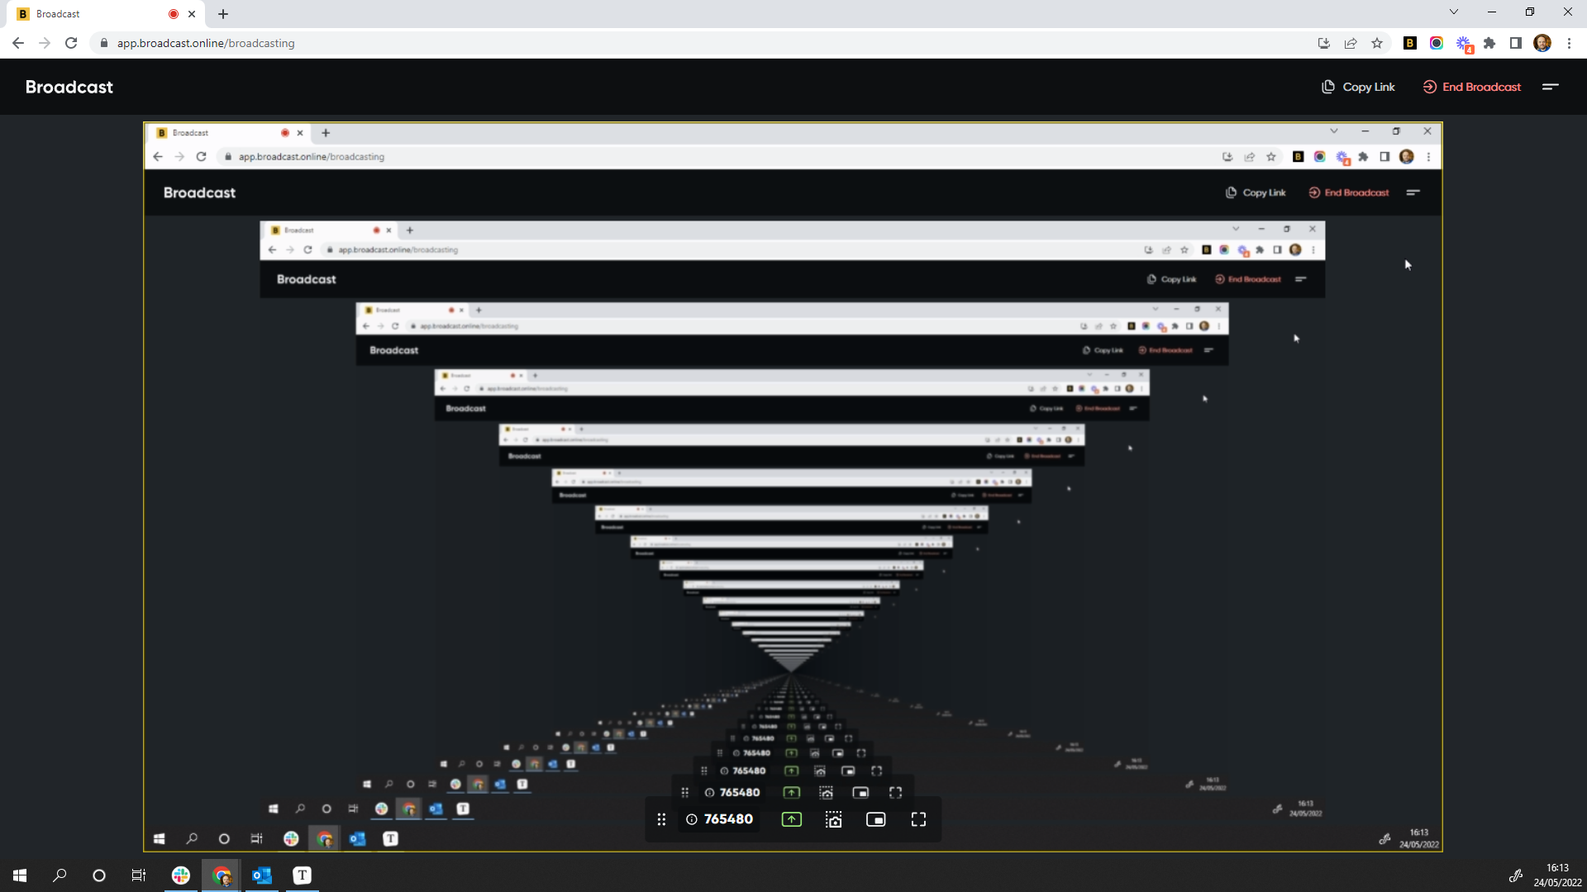This screenshot has height=892, width=1587.
Task: Close the Broadcast tab
Action: [x=192, y=14]
